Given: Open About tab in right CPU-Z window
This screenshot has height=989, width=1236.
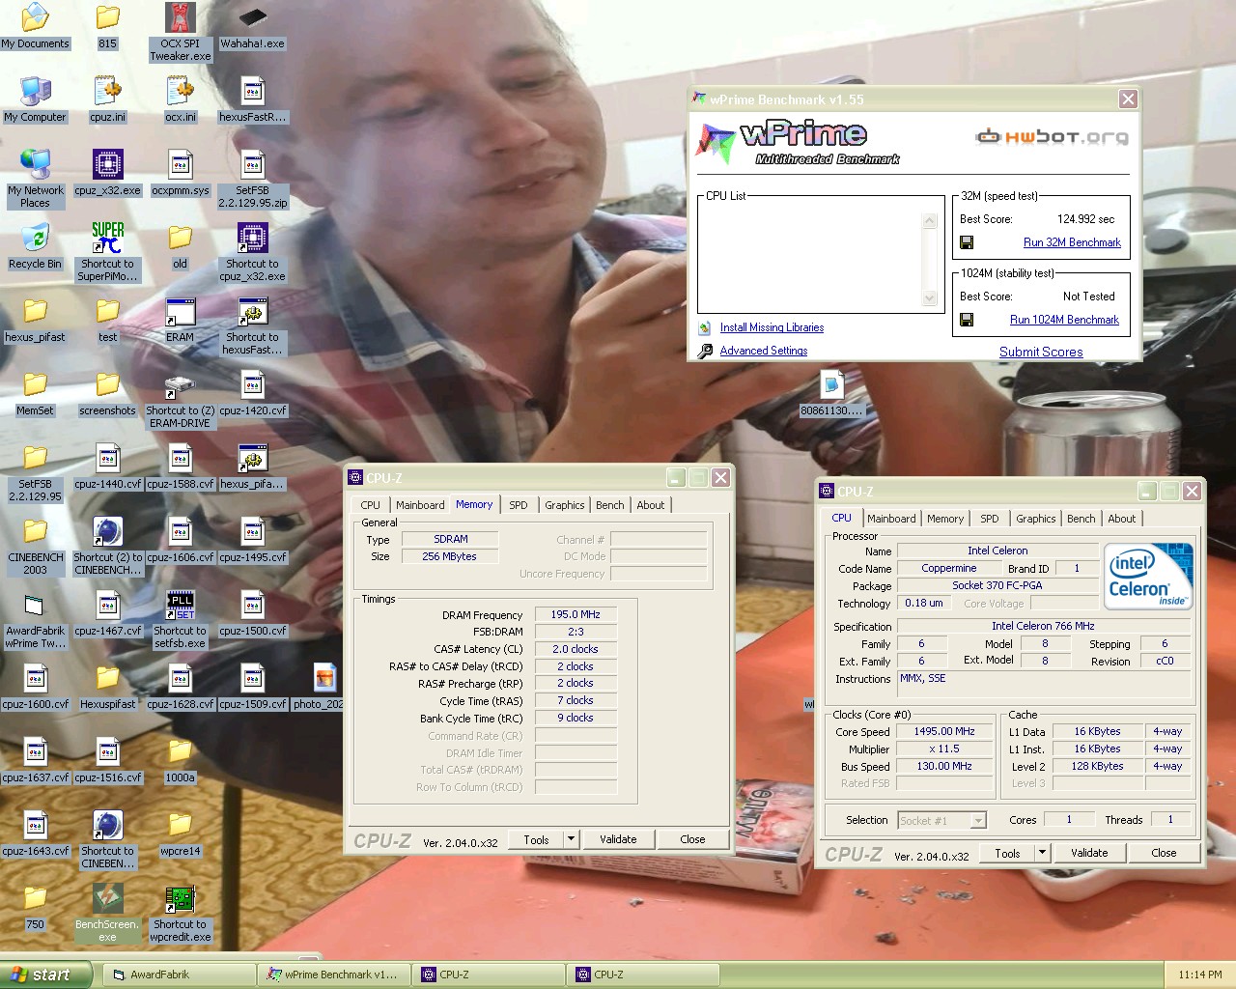Looking at the screenshot, I should coord(1122,519).
